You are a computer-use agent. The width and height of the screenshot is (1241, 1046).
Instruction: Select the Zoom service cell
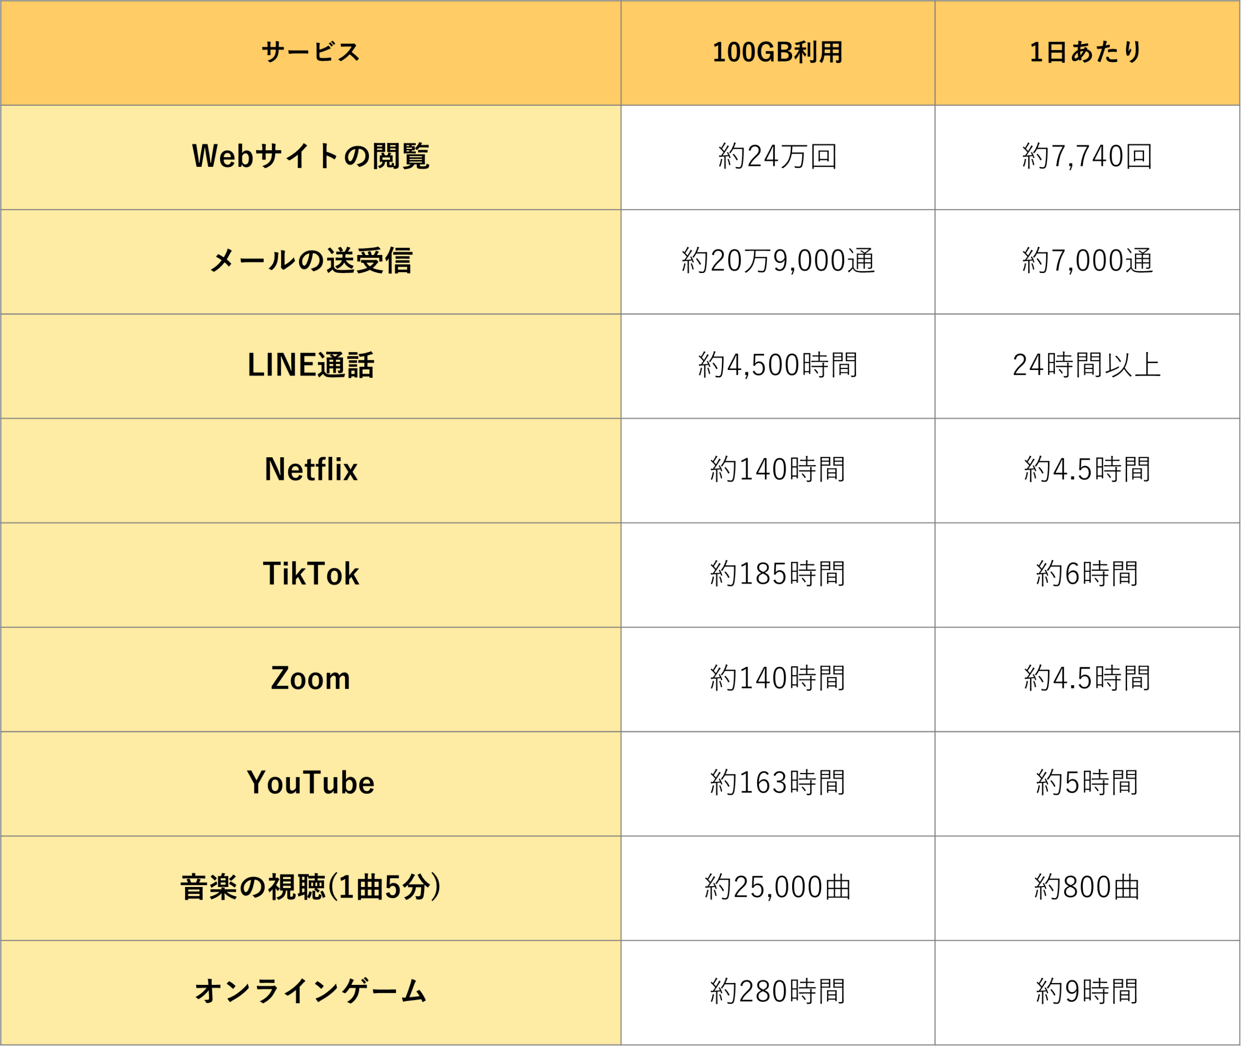(311, 678)
